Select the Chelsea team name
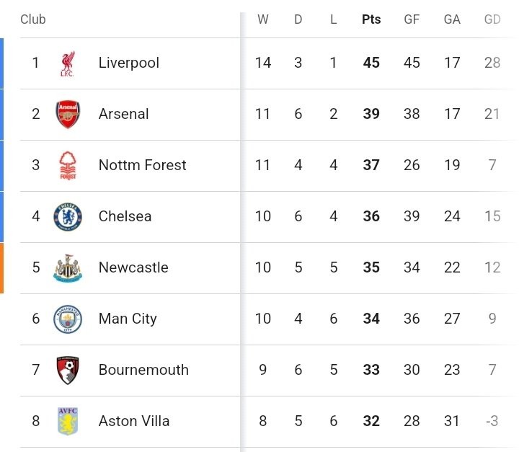The image size is (519, 452). click(x=125, y=217)
